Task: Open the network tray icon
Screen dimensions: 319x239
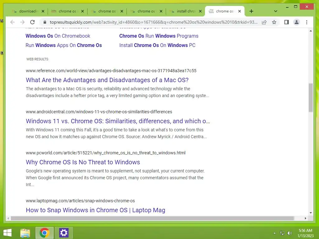Action: (282, 233)
